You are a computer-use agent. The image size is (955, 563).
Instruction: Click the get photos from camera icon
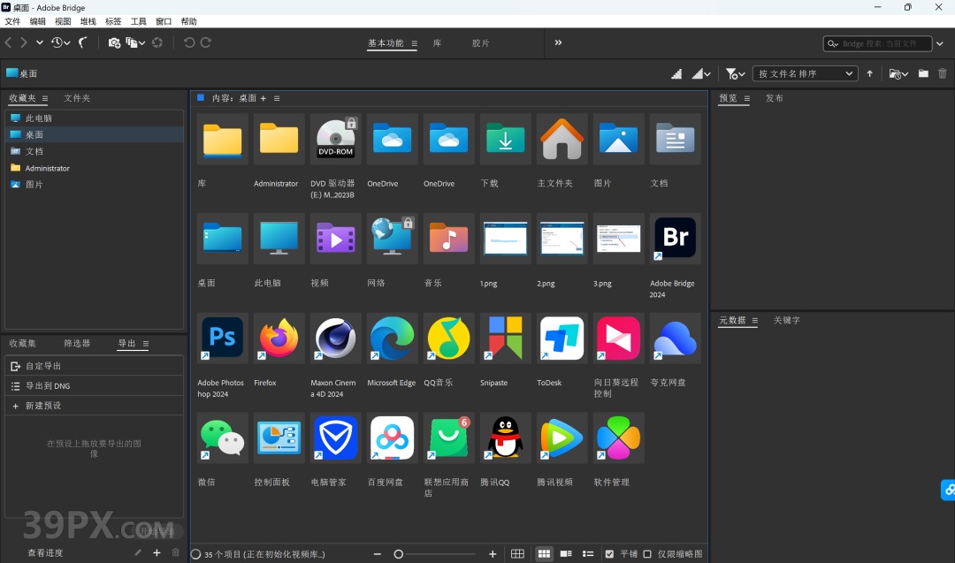pyautogui.click(x=114, y=42)
